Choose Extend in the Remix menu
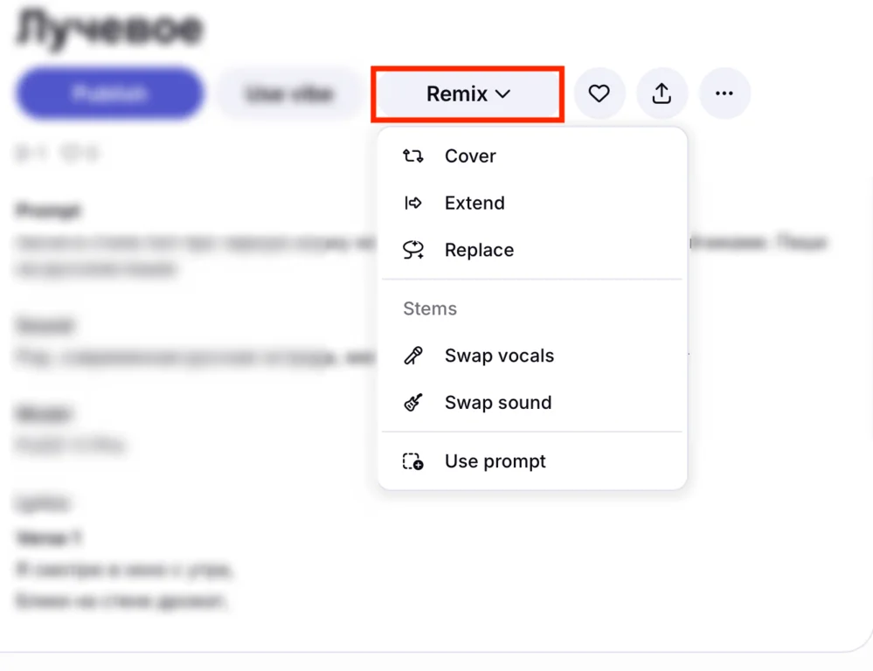Viewport: 873px width, 671px height. [x=475, y=204]
